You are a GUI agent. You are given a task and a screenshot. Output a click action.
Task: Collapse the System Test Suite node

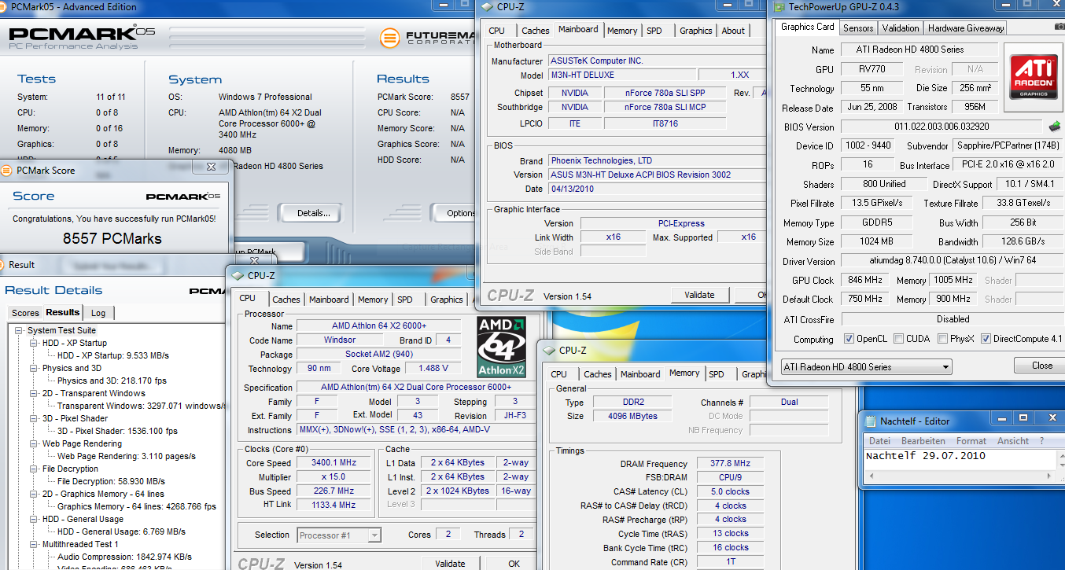(19, 331)
